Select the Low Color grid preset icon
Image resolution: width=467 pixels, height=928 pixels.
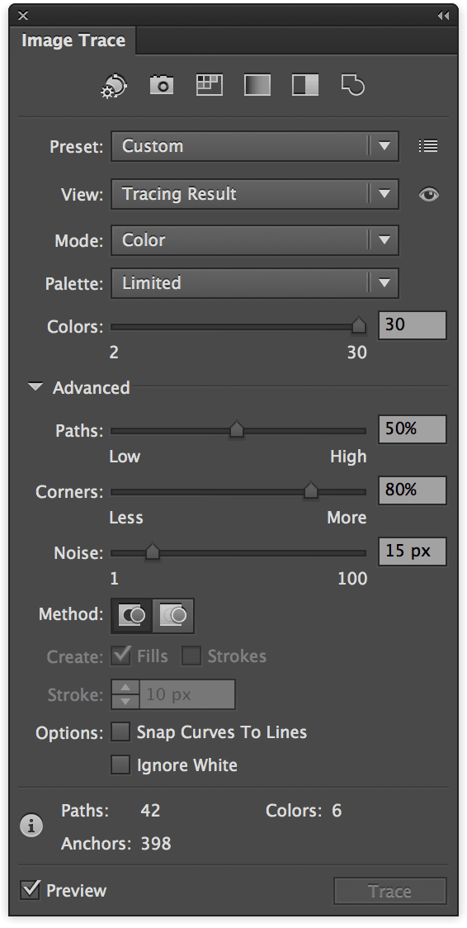point(210,85)
